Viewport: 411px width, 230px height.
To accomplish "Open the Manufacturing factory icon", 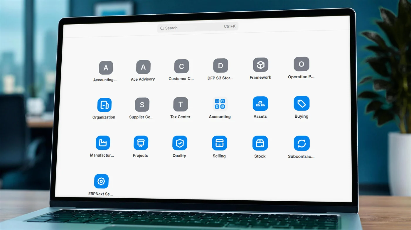I will [103, 143].
